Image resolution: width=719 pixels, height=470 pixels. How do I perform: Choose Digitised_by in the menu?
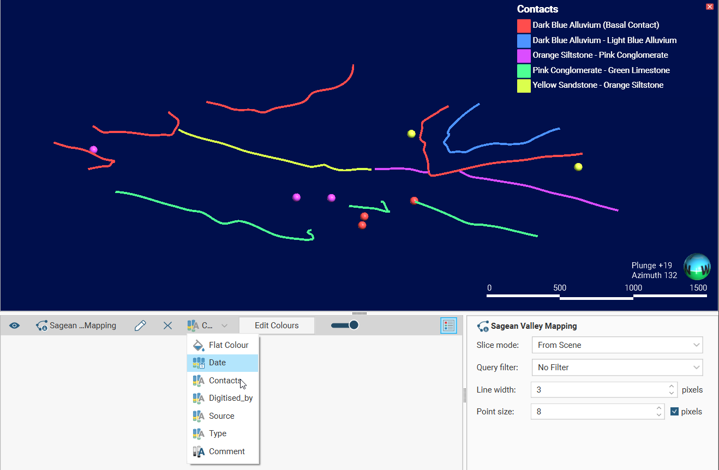point(230,398)
